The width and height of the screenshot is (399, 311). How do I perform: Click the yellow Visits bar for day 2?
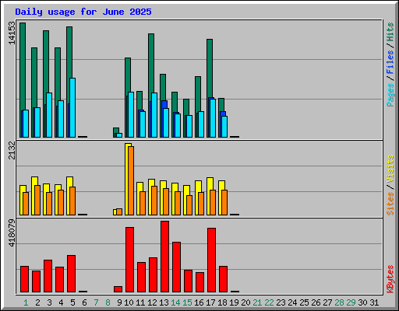[x=34, y=196]
